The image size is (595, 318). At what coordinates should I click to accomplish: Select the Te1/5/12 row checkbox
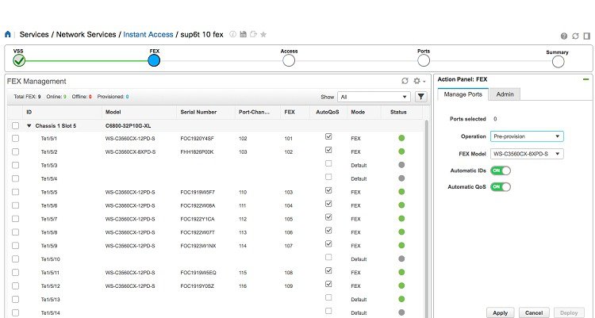(15, 285)
